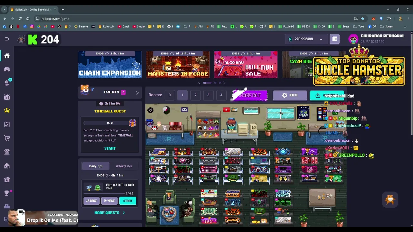The image size is (413, 232).
Task: Open the HAMSTERS IN FORGE event banner
Action: pyautogui.click(x=178, y=64)
